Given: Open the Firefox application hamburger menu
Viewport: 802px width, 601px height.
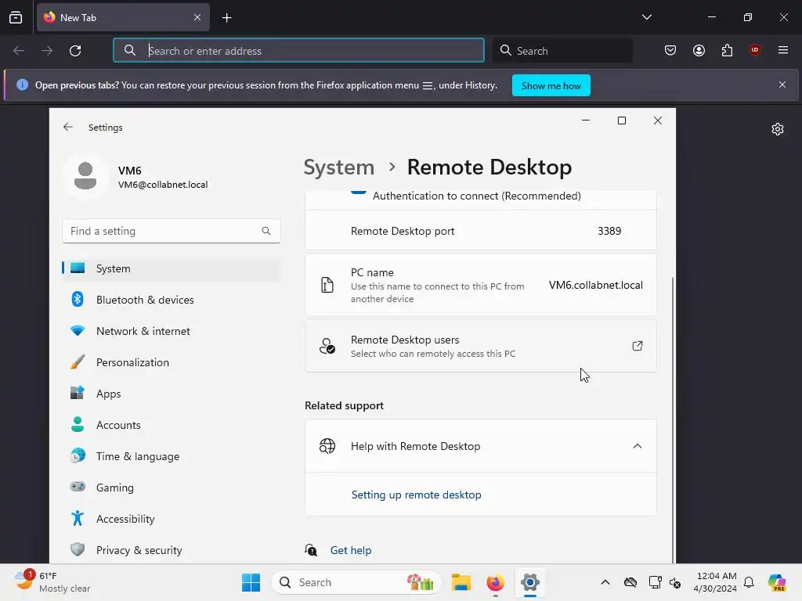Looking at the screenshot, I should pos(782,50).
